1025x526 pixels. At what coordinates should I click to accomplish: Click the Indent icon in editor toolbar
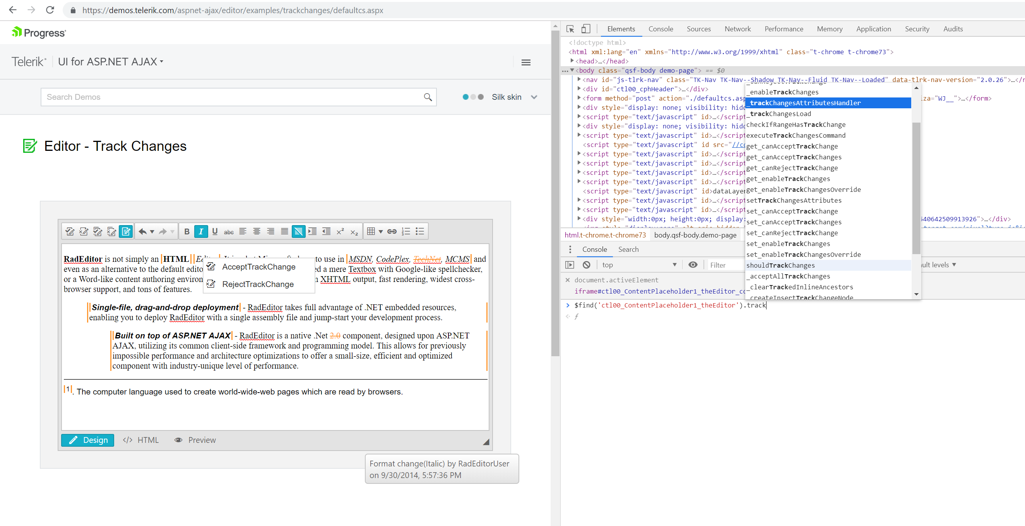(312, 231)
